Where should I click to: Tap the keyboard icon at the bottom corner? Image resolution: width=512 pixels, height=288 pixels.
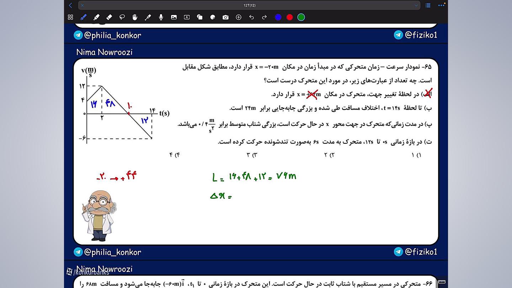[442, 282]
